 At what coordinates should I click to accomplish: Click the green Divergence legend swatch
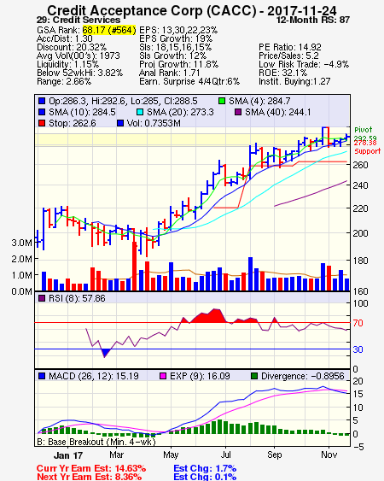click(254, 376)
